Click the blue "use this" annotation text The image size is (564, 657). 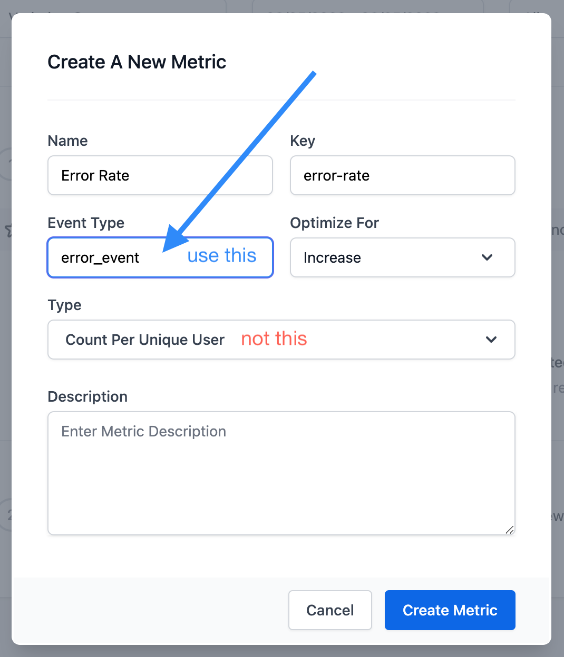point(222,256)
